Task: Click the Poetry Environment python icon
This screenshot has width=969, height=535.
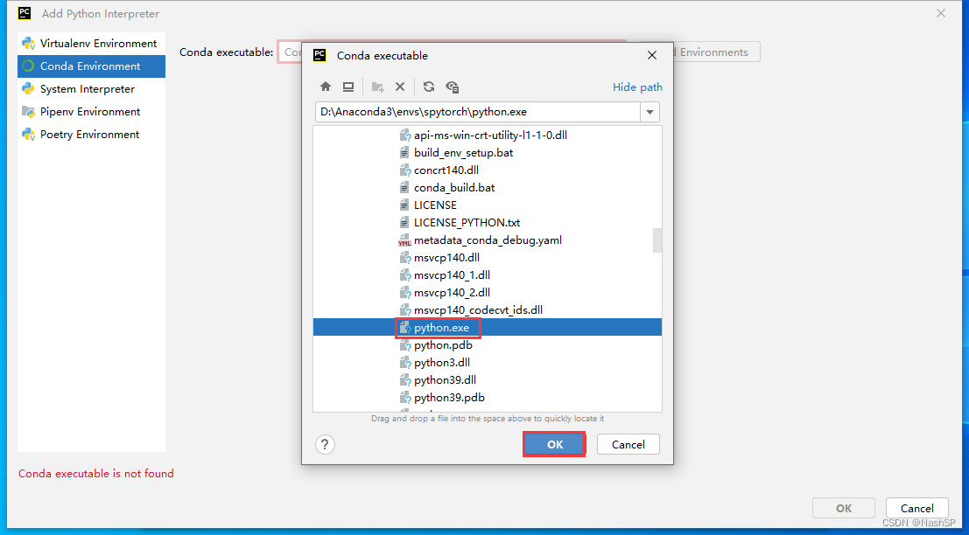Action: coord(28,134)
